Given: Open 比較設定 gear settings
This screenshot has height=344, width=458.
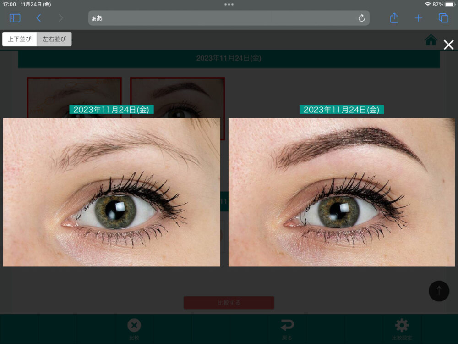Looking at the screenshot, I should (x=402, y=326).
